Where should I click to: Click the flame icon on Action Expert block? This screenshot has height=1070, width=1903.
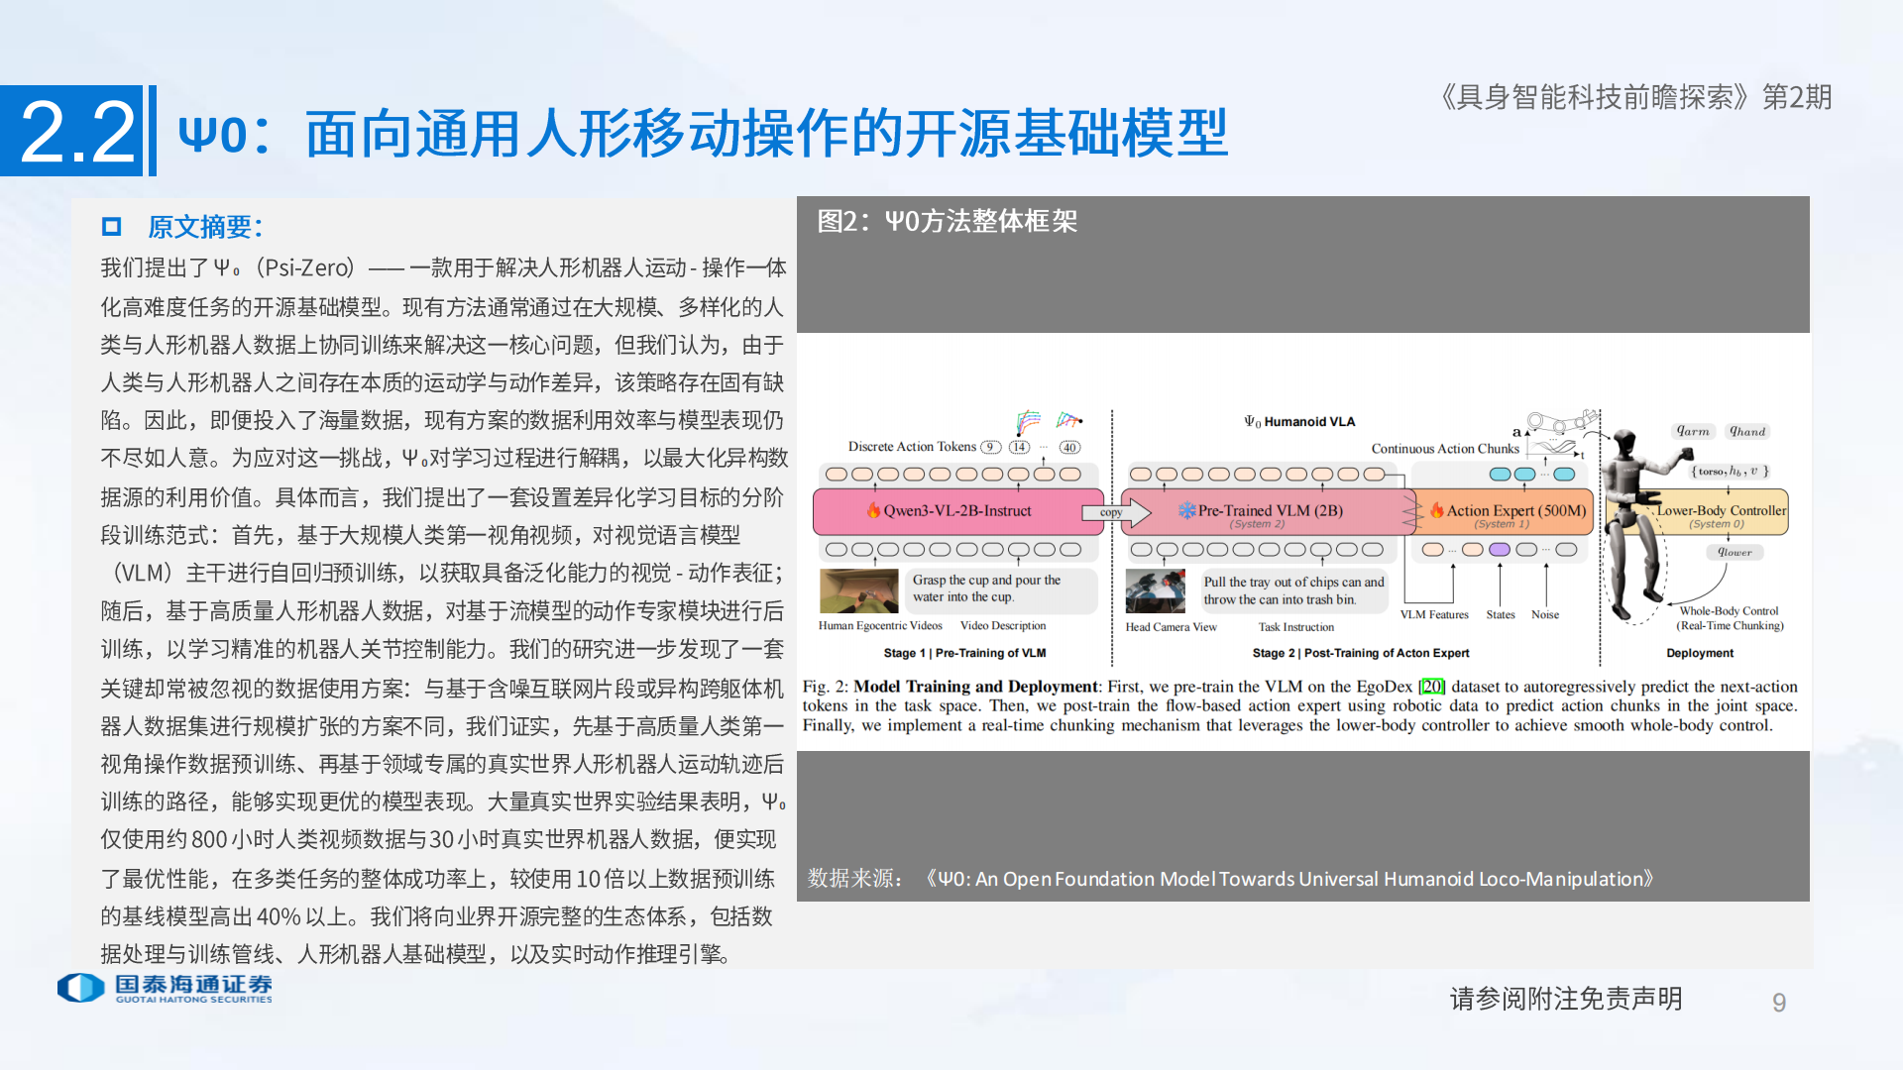click(1436, 510)
